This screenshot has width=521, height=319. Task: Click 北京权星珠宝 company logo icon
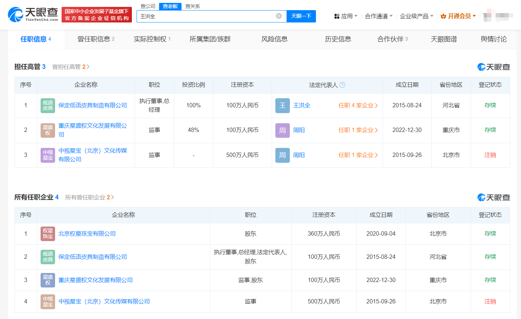(48, 234)
